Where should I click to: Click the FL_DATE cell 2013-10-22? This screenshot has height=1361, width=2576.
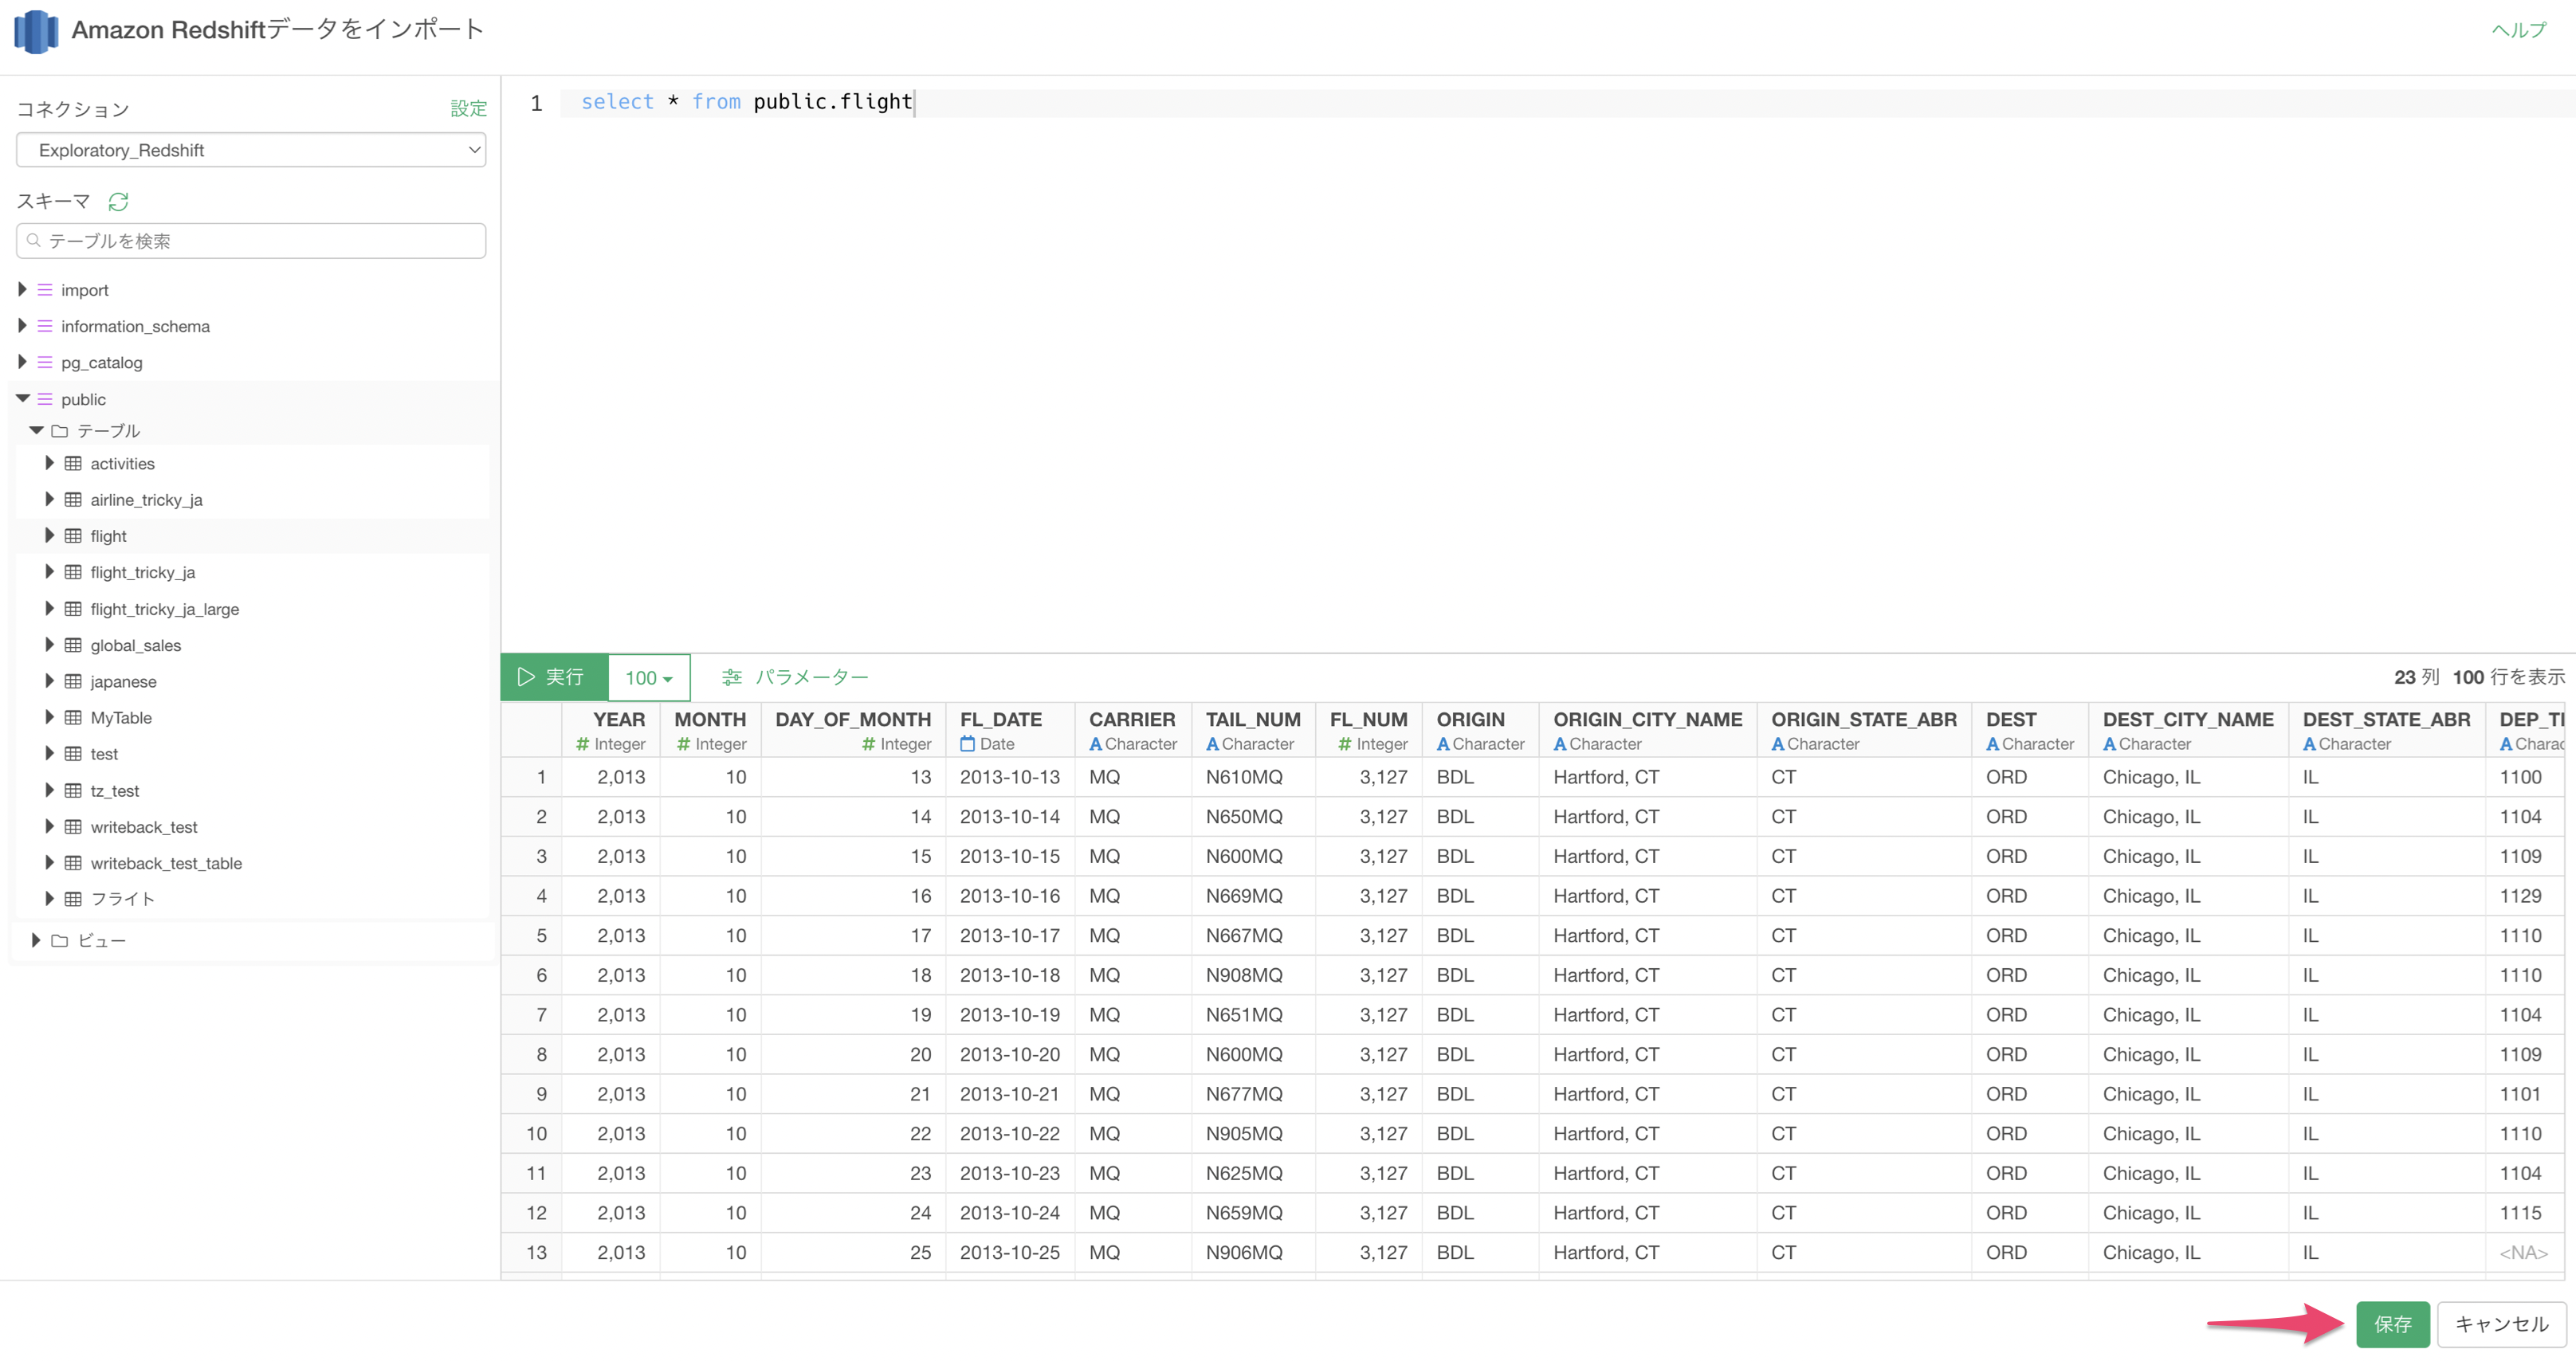pos(1010,1135)
